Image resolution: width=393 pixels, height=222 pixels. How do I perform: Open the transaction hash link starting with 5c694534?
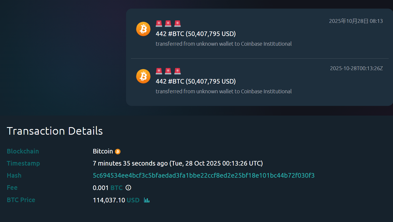point(204,175)
